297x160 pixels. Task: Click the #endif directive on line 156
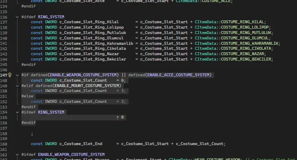click(x=28, y=123)
